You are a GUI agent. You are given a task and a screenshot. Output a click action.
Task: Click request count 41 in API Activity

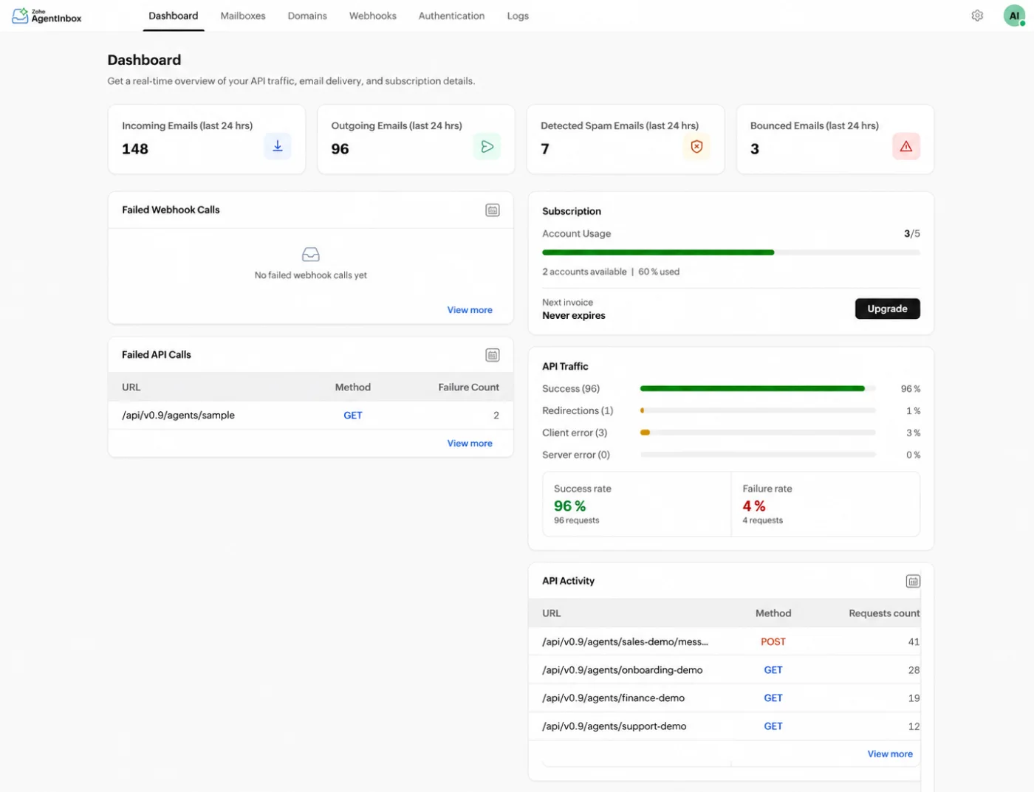click(914, 642)
